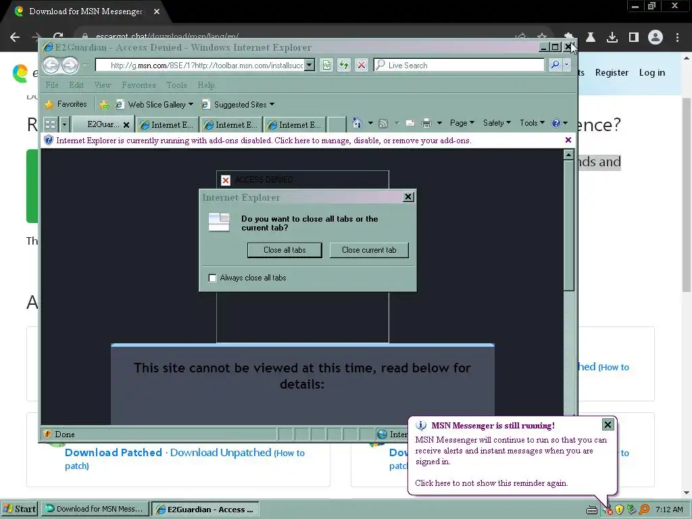This screenshot has height=519, width=692.
Task: Click the lower-left Download Unpatched link
Action: 221,452
